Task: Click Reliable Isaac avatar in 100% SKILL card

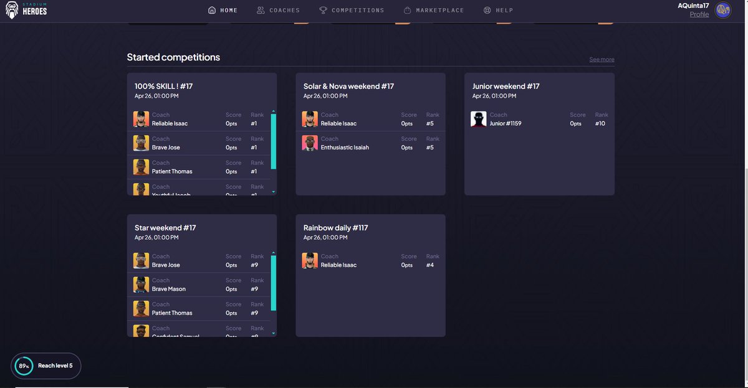Action: pyautogui.click(x=141, y=119)
